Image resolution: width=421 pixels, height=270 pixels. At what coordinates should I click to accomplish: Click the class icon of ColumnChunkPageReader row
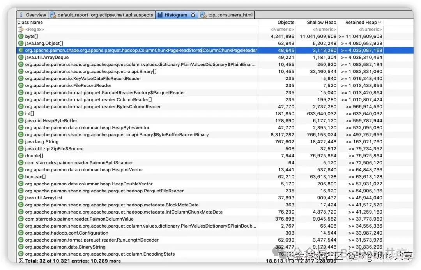coord(21,50)
